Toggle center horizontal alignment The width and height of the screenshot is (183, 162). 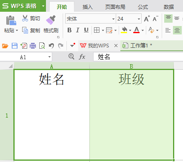(x=177, y=30)
